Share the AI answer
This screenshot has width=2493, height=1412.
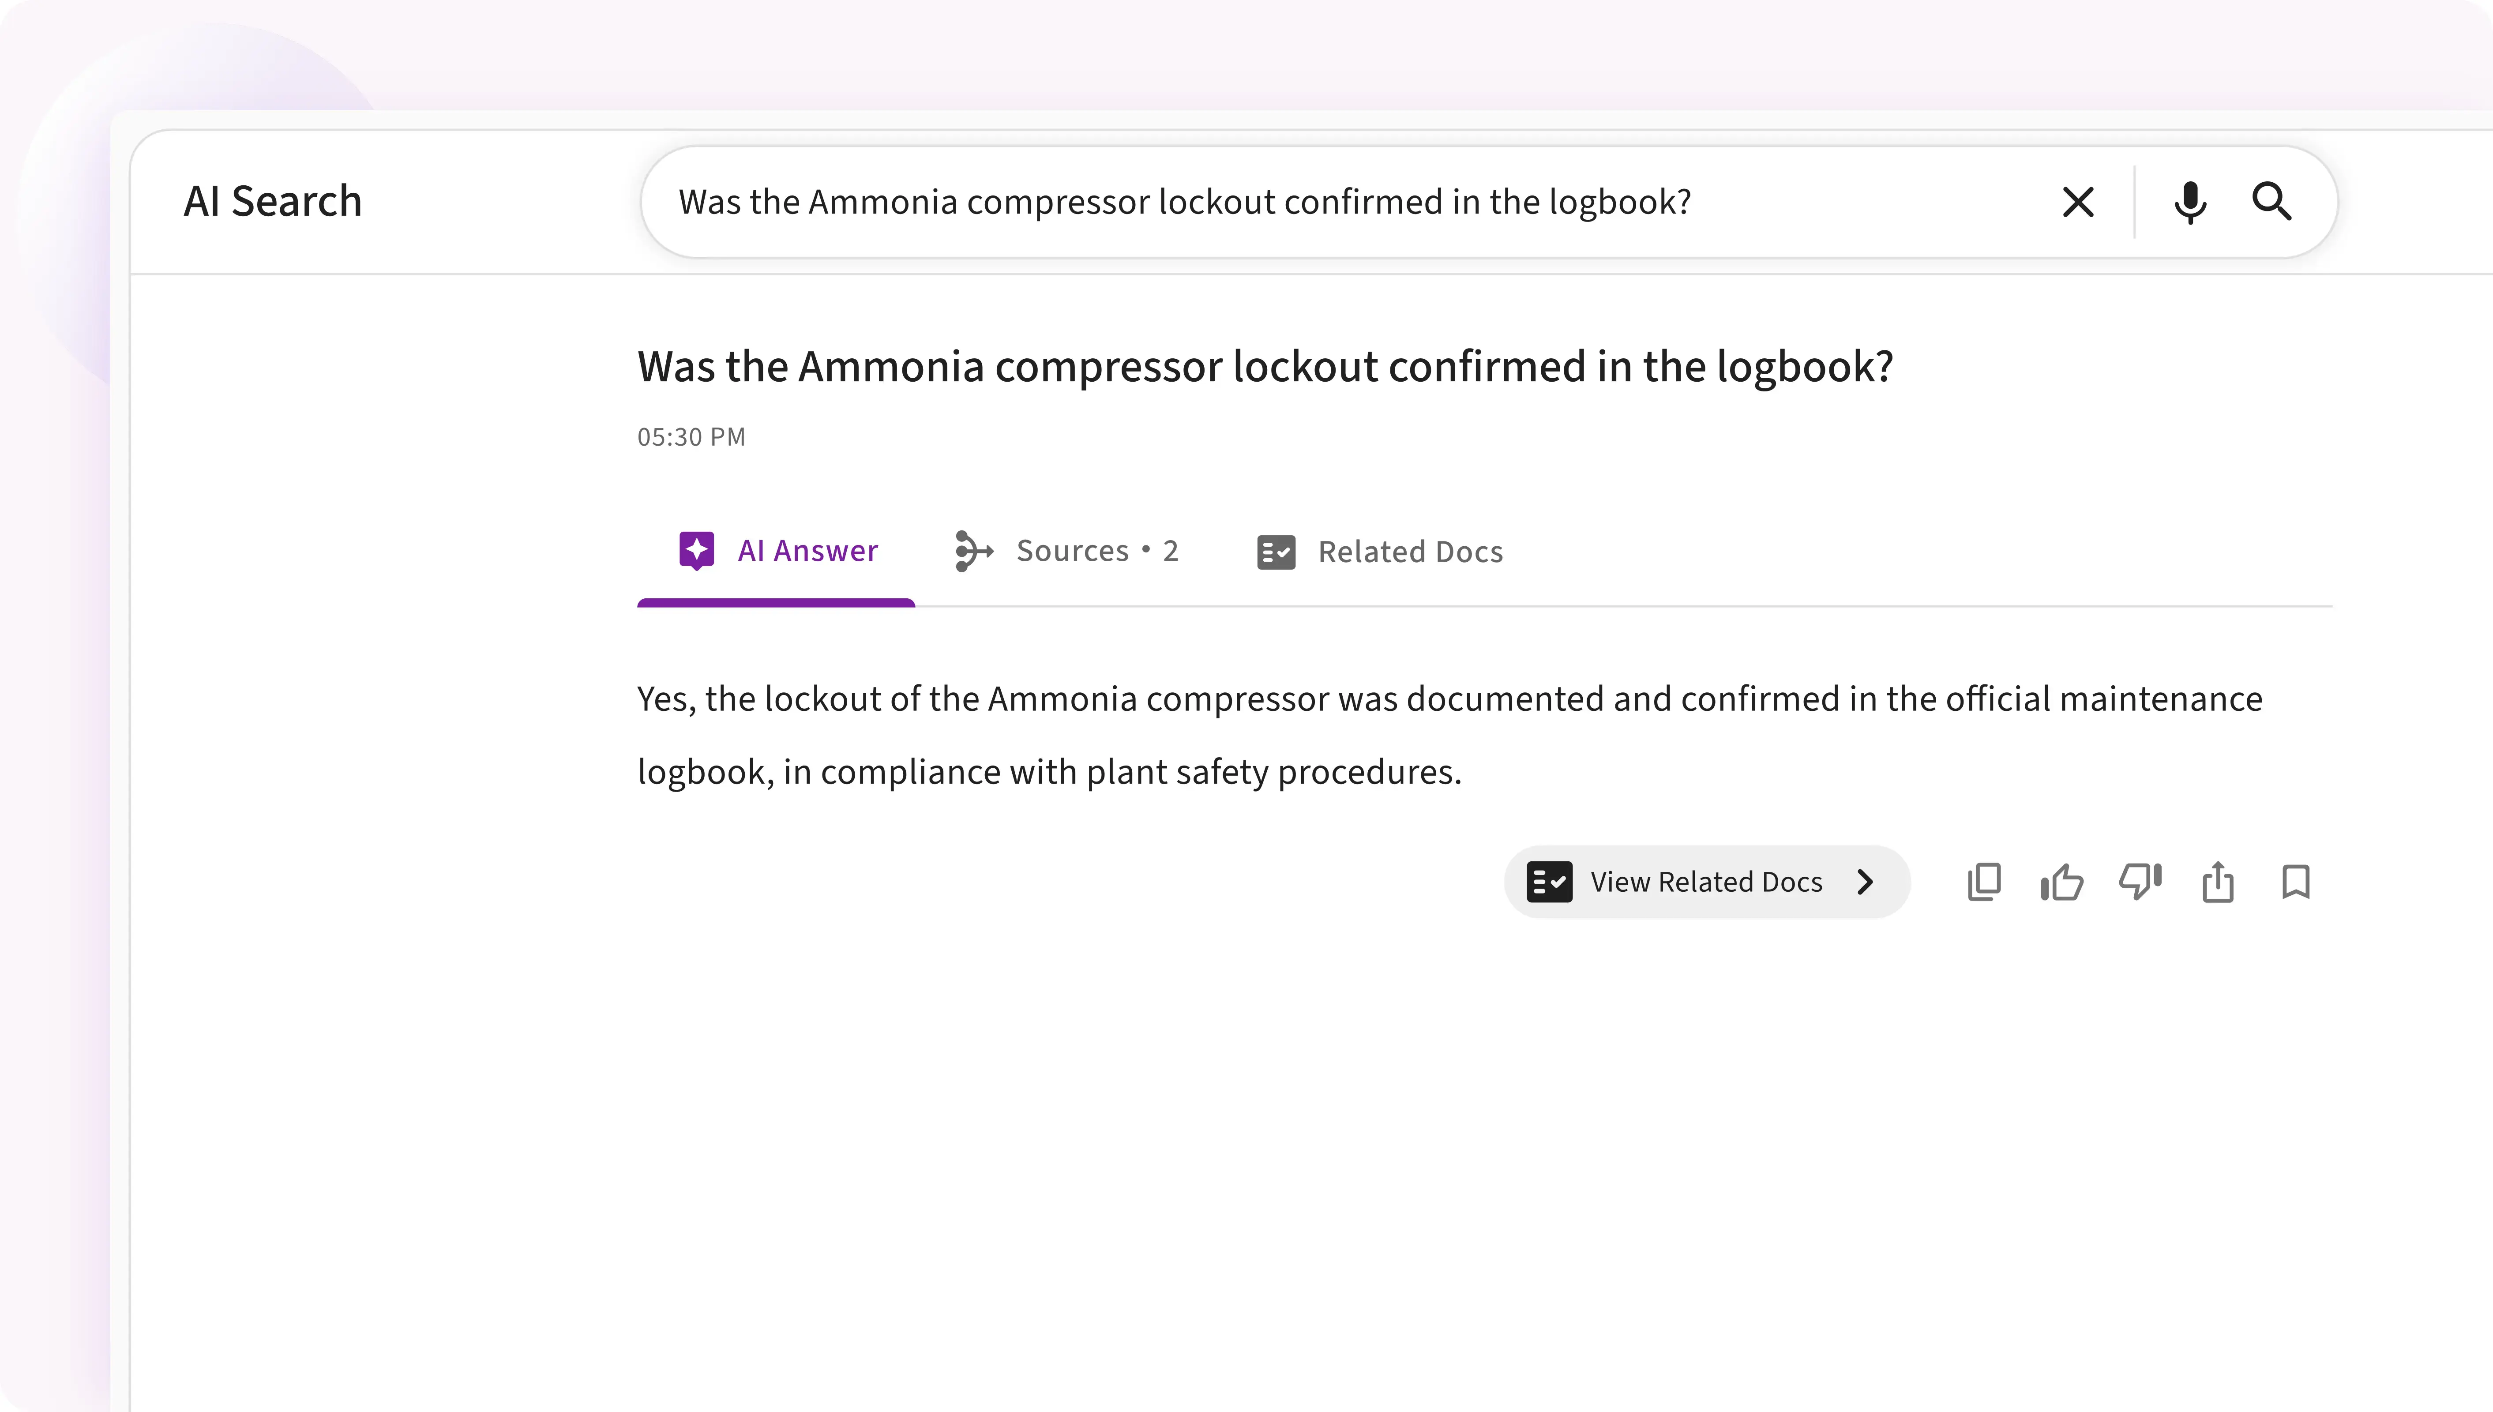[x=2218, y=882]
